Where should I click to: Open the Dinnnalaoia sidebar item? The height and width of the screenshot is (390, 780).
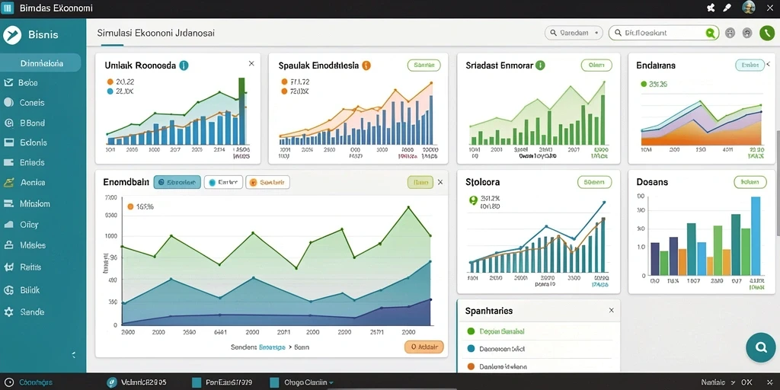(x=41, y=63)
